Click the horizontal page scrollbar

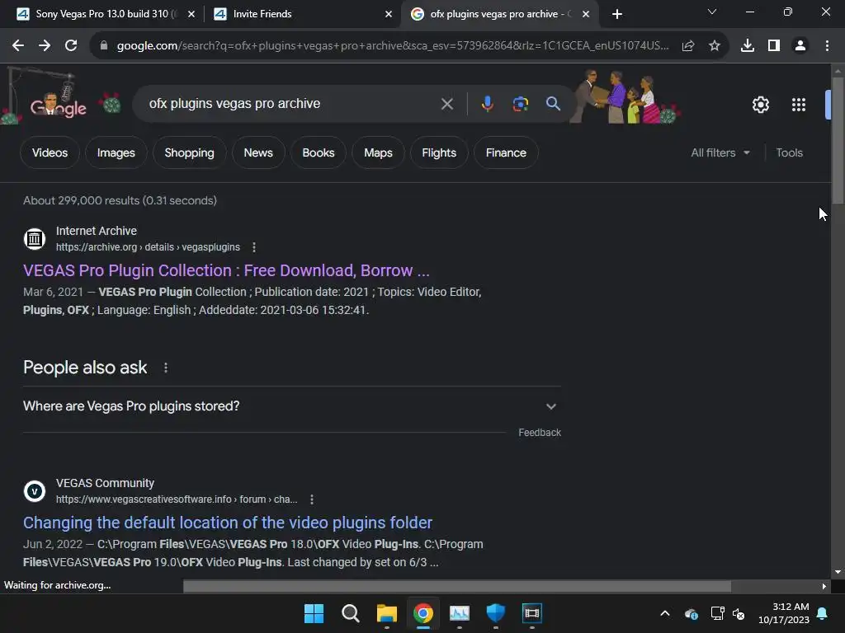pyautogui.click(x=457, y=586)
